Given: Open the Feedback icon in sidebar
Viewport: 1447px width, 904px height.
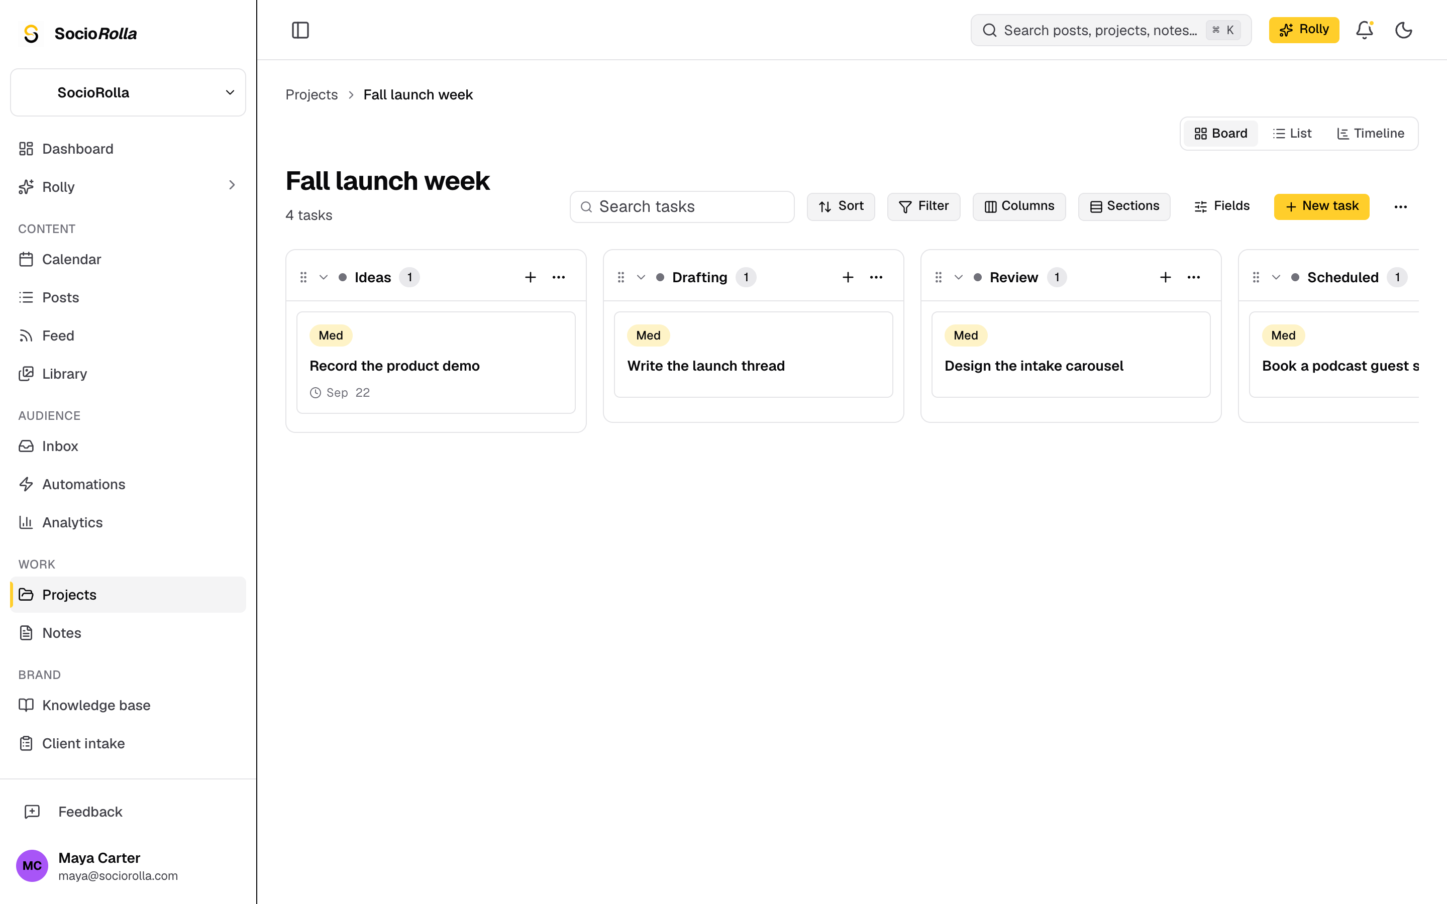Looking at the screenshot, I should 32,811.
